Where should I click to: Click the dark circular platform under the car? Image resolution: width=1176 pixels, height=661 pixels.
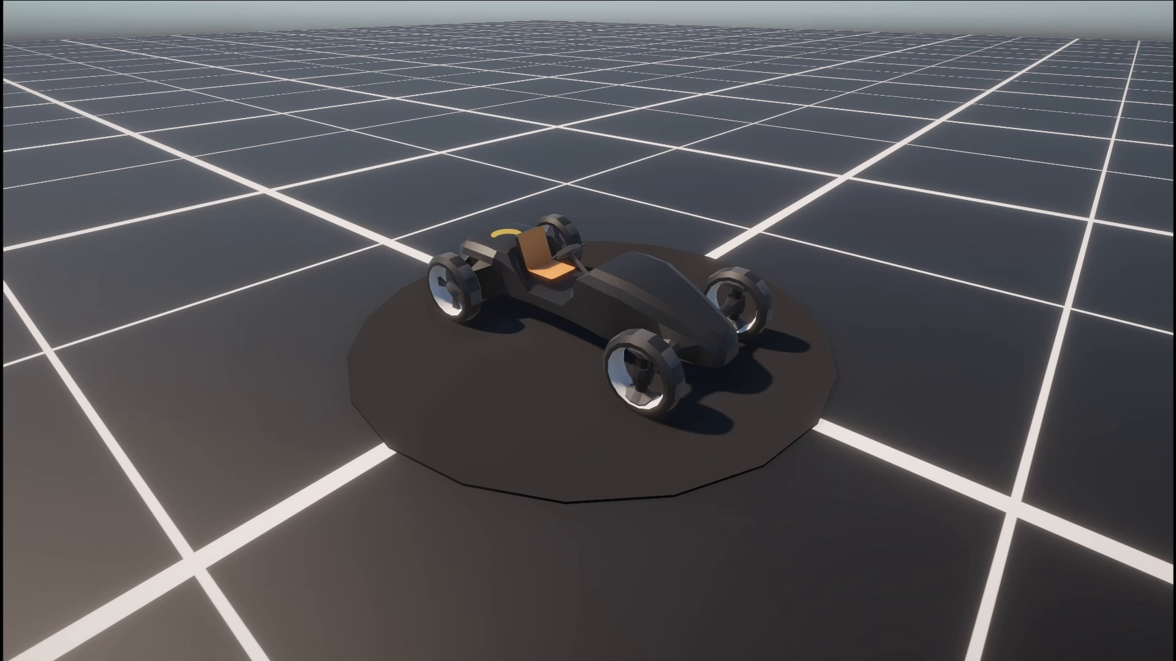pos(593,373)
